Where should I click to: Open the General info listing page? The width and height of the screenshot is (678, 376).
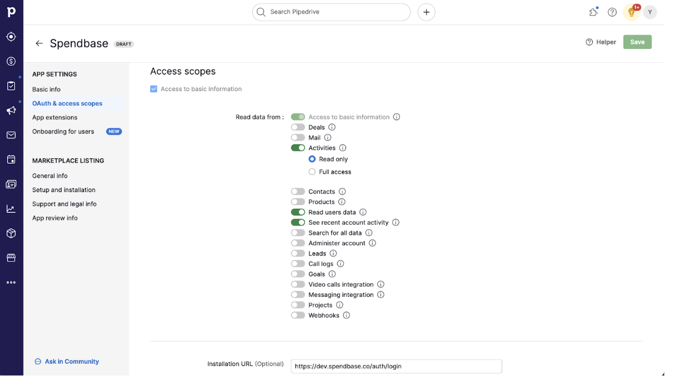click(x=50, y=176)
